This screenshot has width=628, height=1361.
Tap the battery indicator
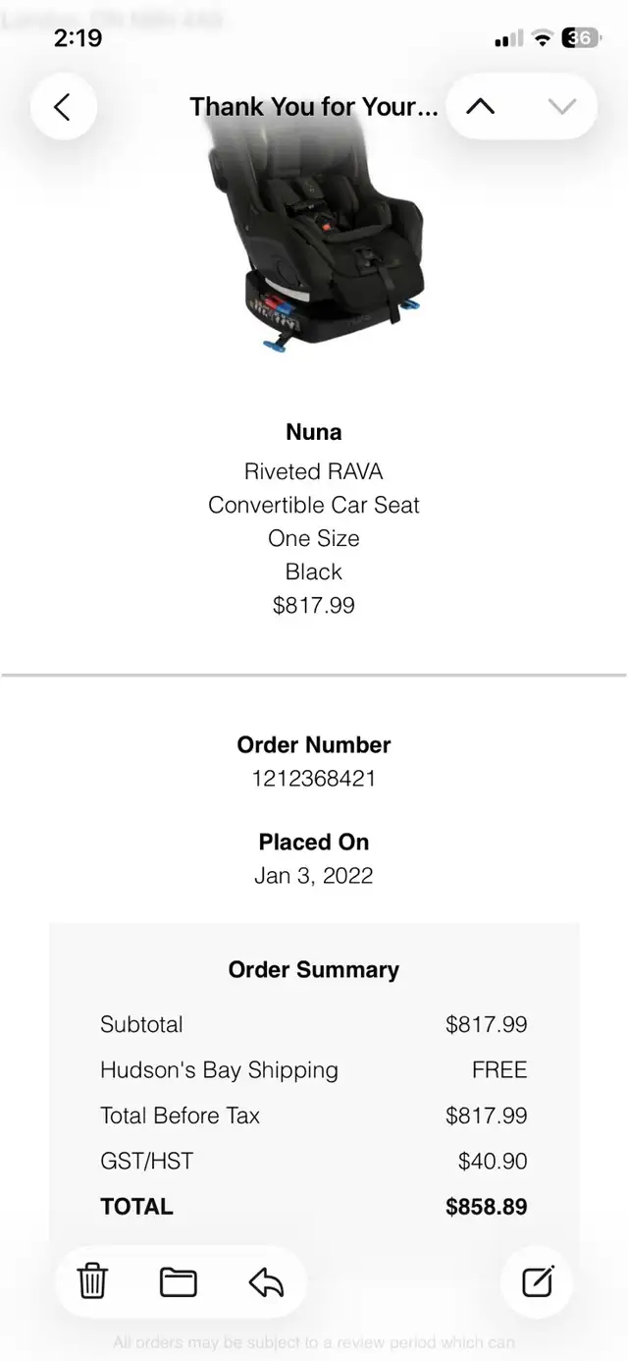581,37
